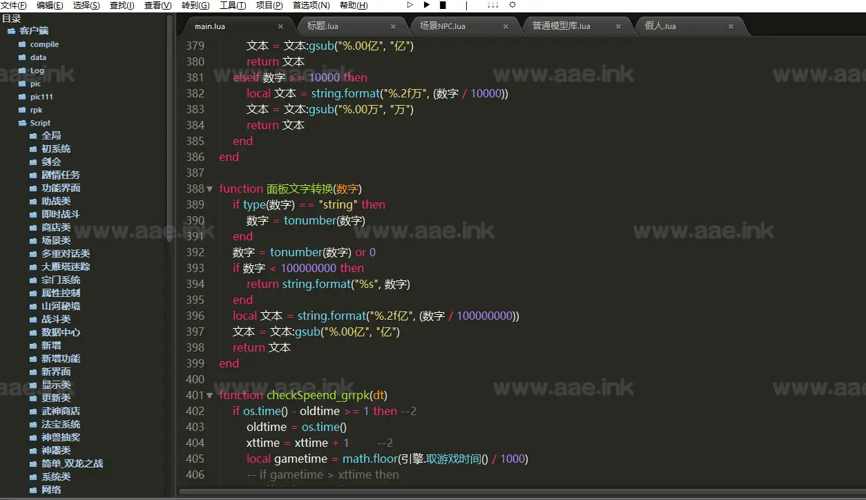The width and height of the screenshot is (866, 500).
Task: Expand the 简单_双龙之战 folder
Action: pos(33,464)
